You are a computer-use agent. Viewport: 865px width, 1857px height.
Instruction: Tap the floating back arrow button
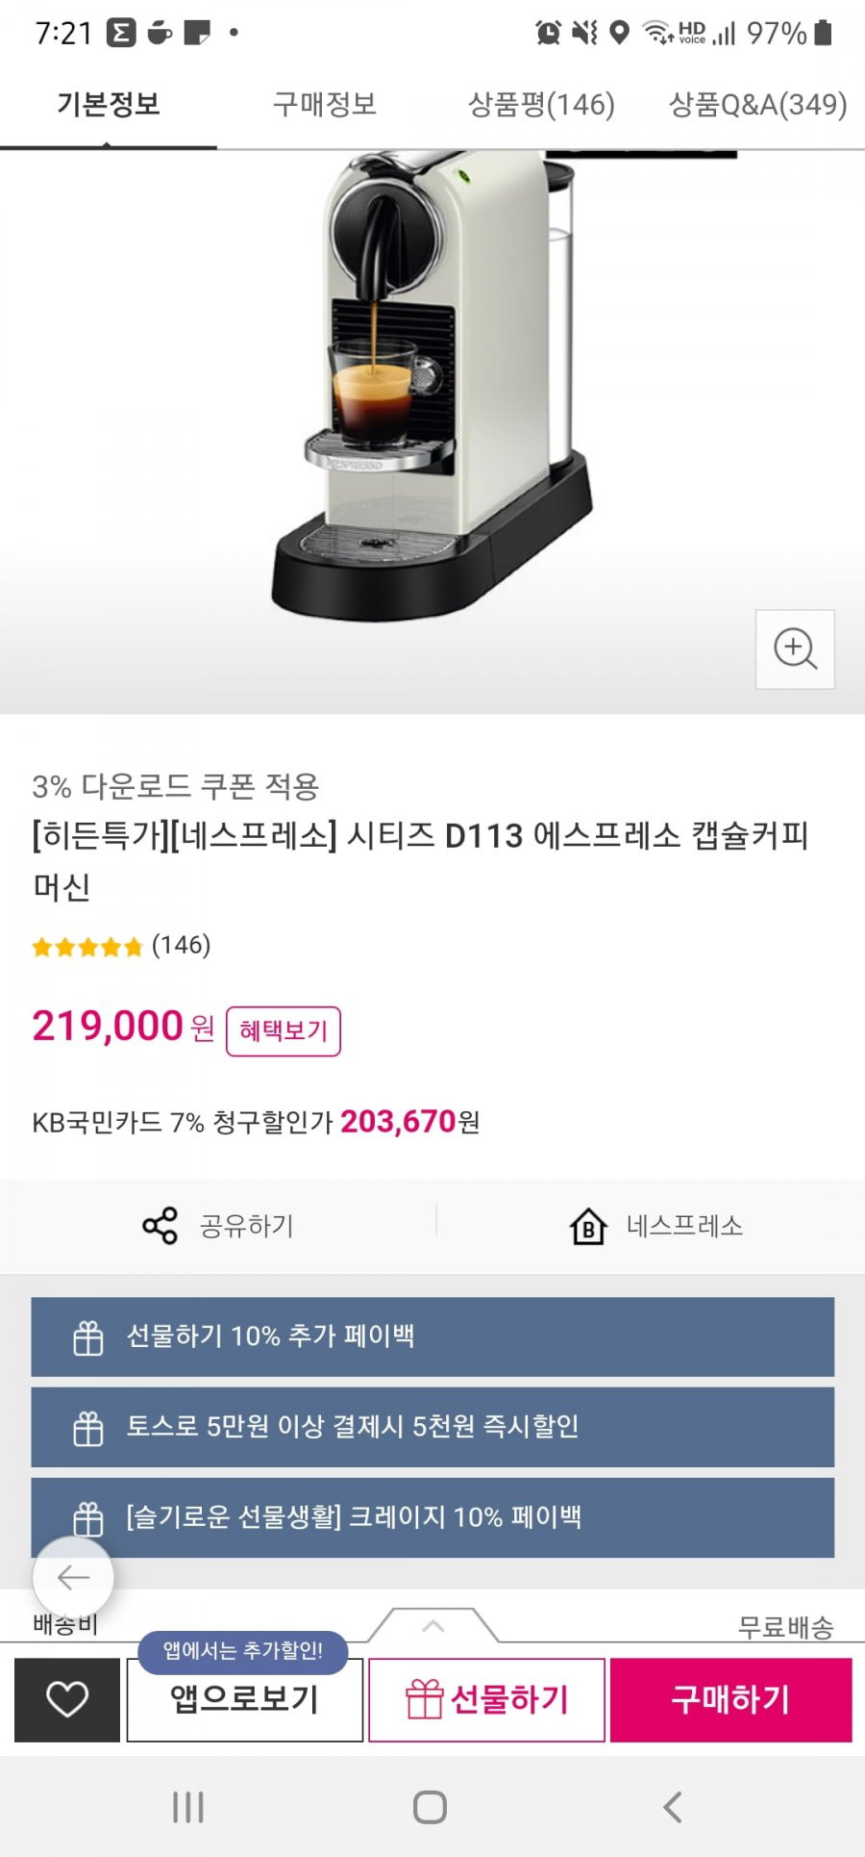(x=73, y=1577)
